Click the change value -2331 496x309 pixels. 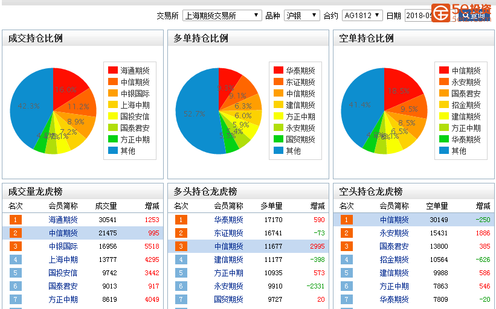(316, 286)
